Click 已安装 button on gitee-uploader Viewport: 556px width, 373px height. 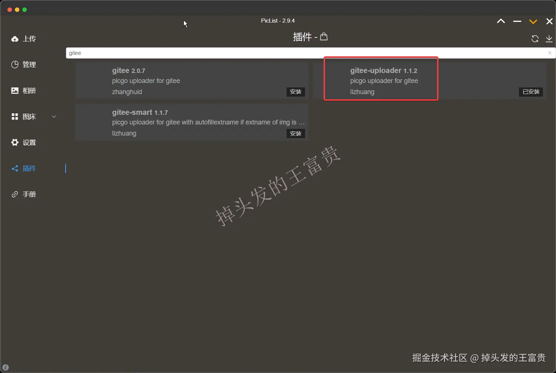pyautogui.click(x=531, y=92)
